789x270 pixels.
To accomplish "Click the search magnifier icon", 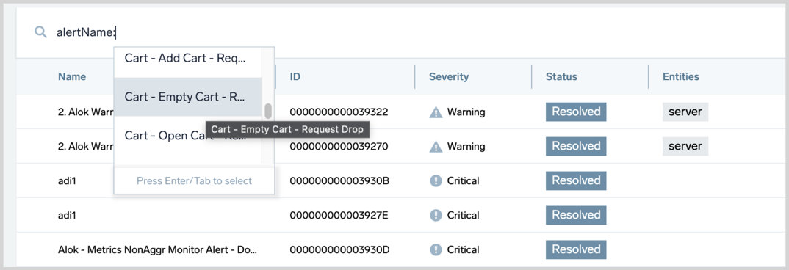I will point(40,32).
